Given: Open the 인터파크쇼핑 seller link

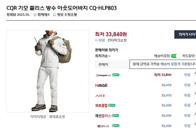Looking at the screenshot, I should pyautogui.click(x=117, y=40).
